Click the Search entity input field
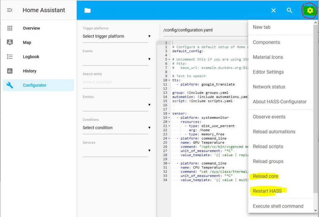Image resolution: width=319 pixels, height=217 pixels. pyautogui.click(x=117, y=82)
